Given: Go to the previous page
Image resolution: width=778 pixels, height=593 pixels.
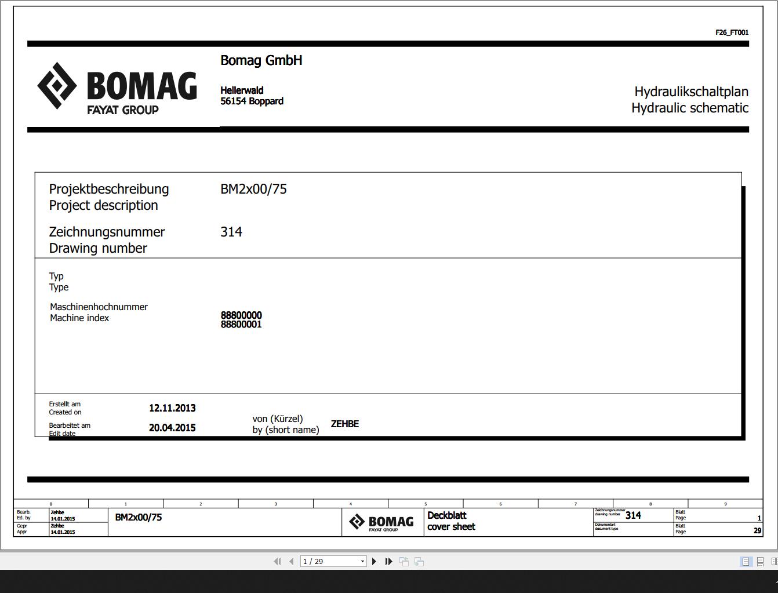Looking at the screenshot, I should (292, 561).
